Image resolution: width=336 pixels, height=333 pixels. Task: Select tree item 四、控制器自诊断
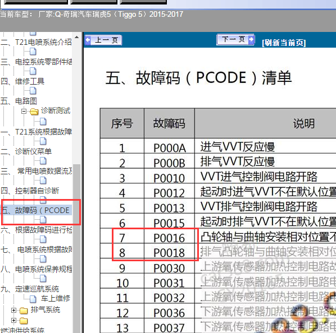pyautogui.click(x=30, y=191)
